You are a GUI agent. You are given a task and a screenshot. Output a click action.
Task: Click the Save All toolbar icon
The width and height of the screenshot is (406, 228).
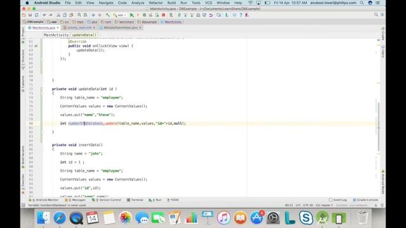pos(30,15)
